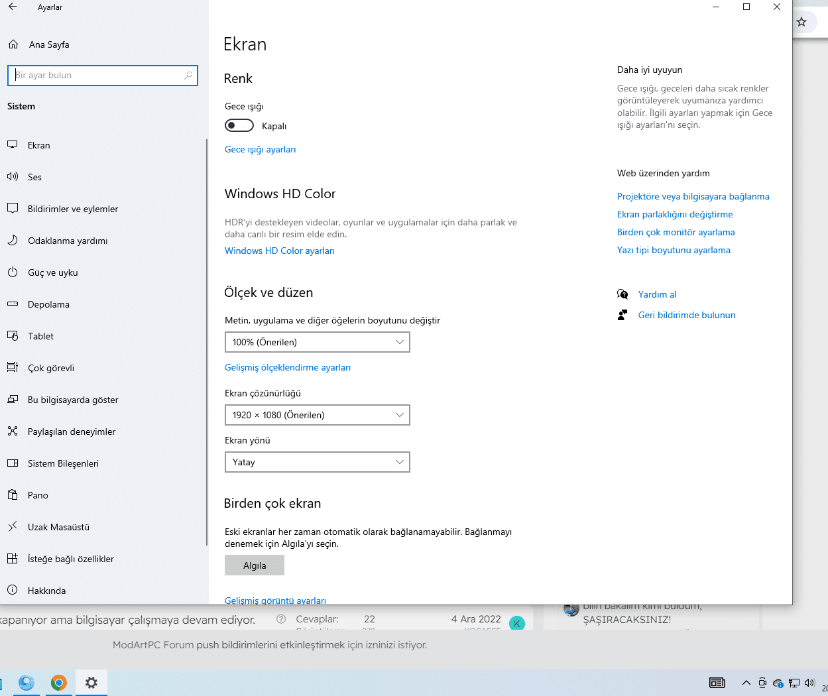
Task: Click the Depolama storage icon
Action: (13, 304)
